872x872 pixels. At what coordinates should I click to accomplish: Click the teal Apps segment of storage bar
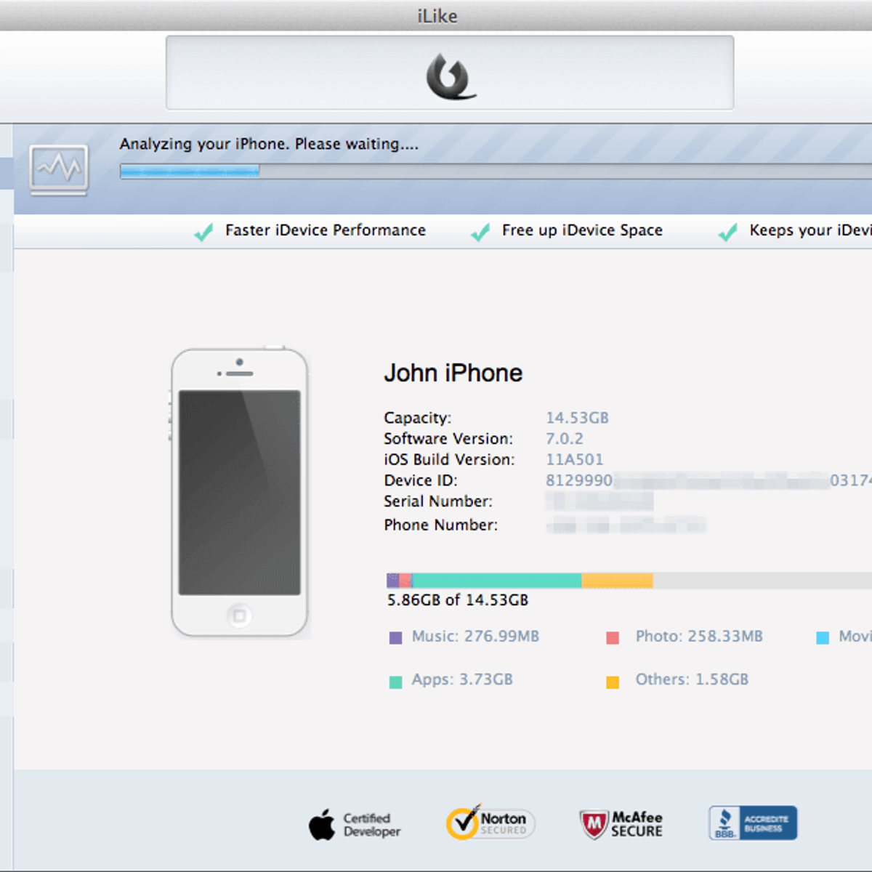pyautogui.click(x=497, y=580)
